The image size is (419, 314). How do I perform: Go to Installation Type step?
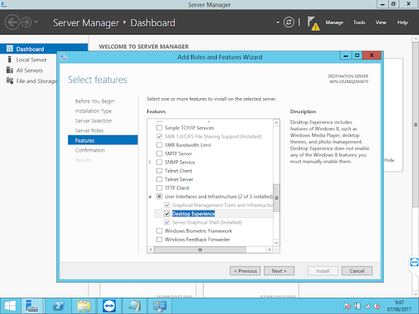pyautogui.click(x=93, y=111)
